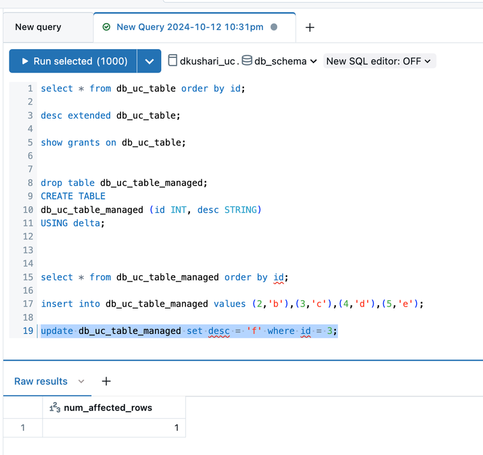Switch to New Query 2024-10-12 10:31pm tab
Screen dimensions: 483x455
point(189,27)
